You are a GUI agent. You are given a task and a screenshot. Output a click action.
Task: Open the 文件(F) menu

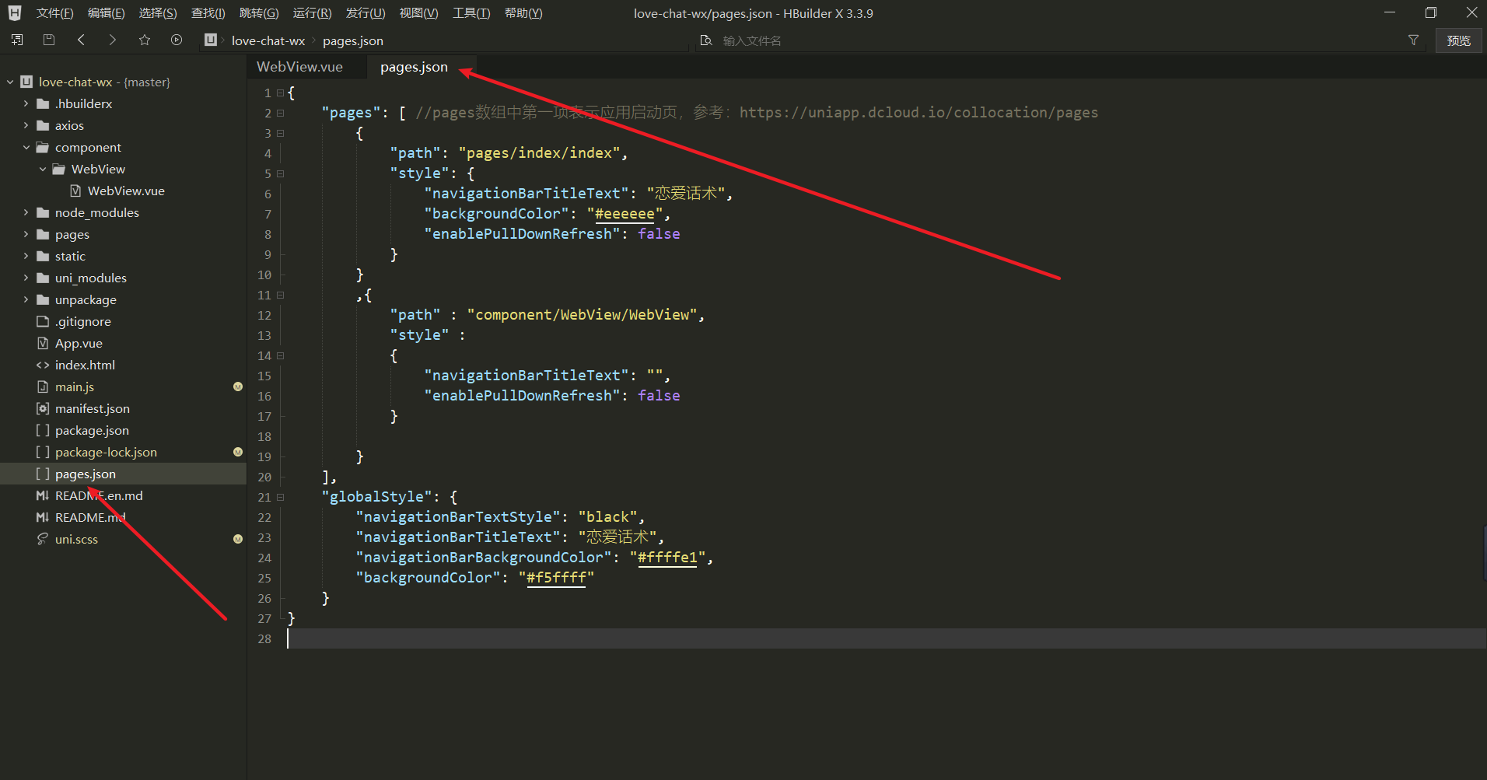tap(54, 13)
